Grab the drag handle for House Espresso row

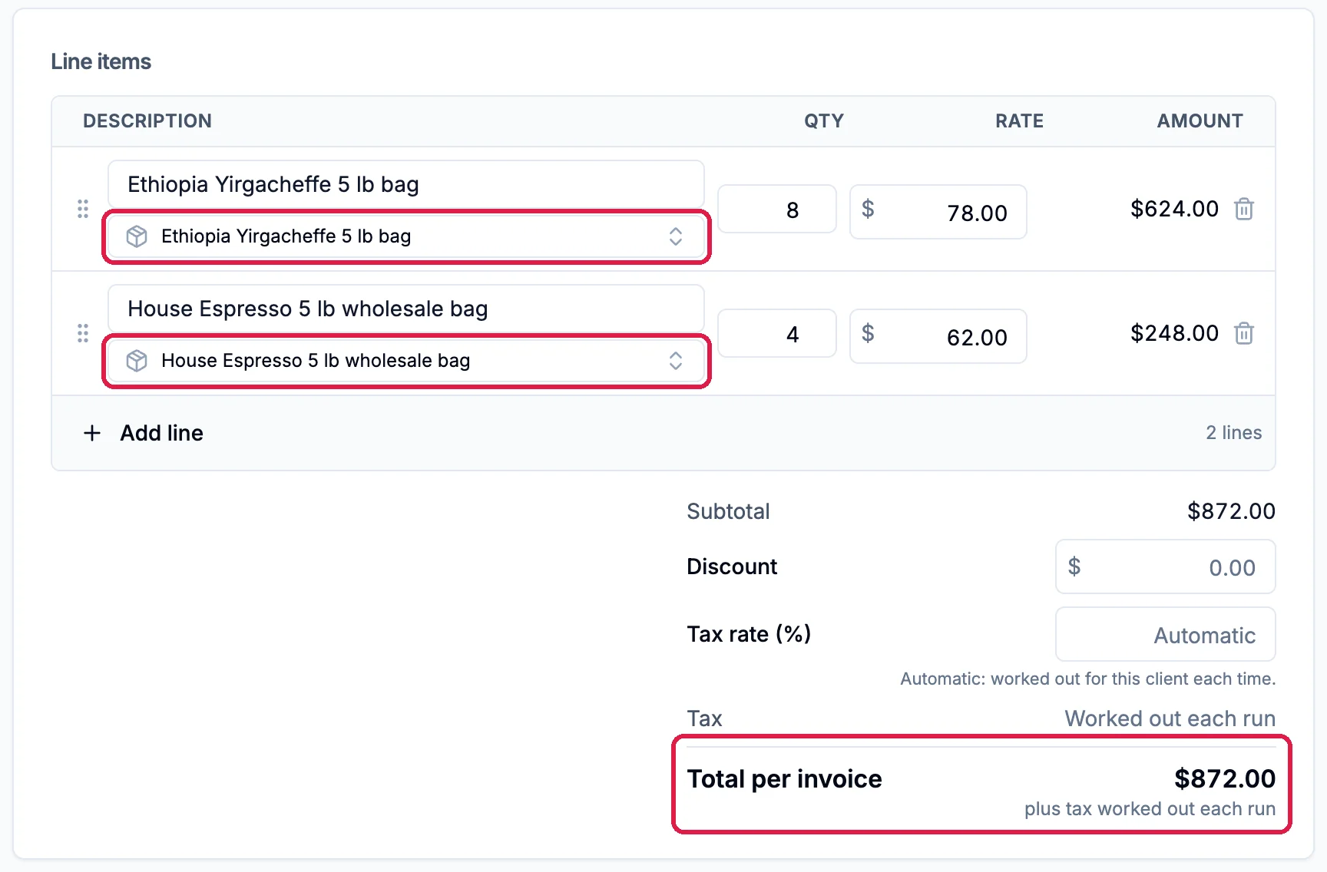83,333
